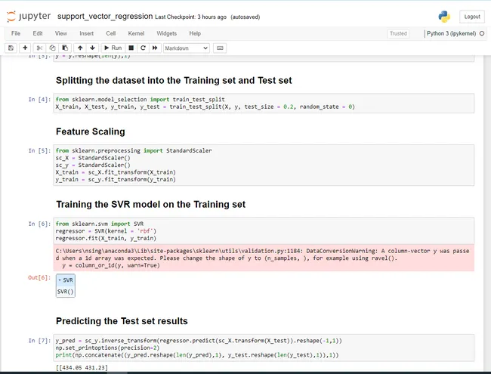Click the SVR() parameters label in output
The width and height of the screenshot is (491, 374).
66,292
